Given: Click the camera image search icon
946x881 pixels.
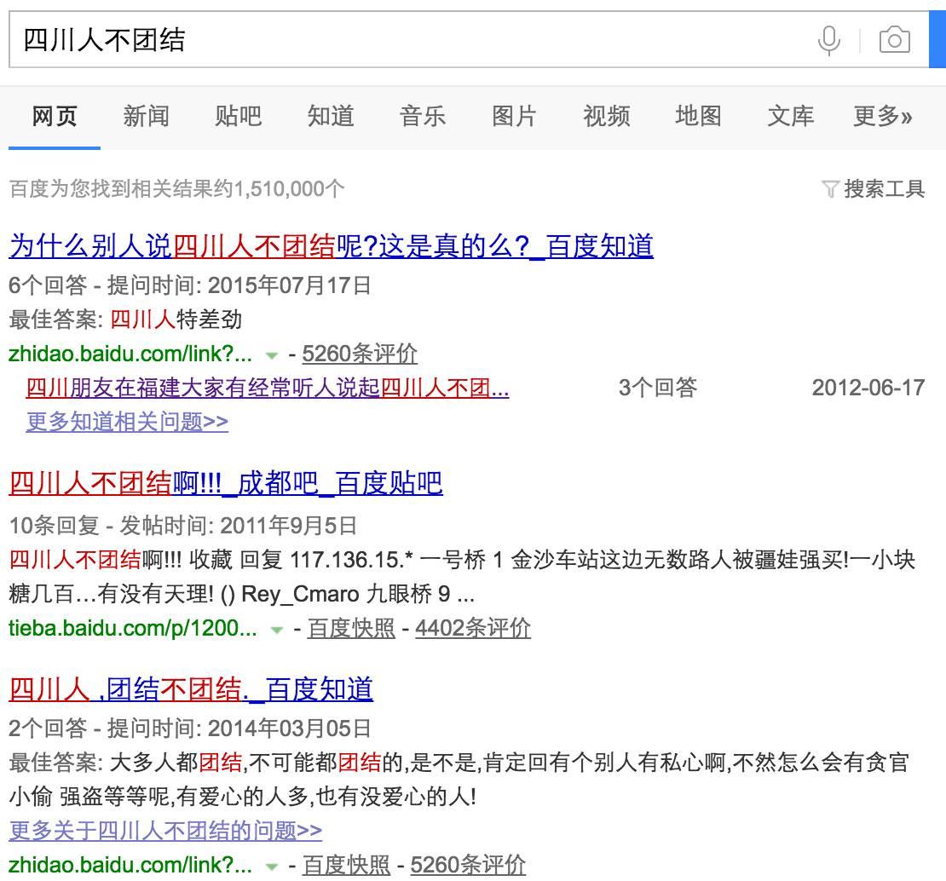Looking at the screenshot, I should [x=895, y=40].
